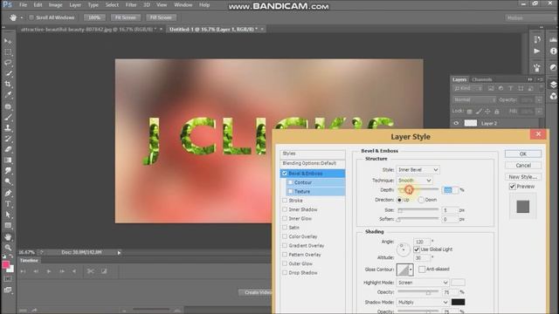The image size is (559, 314).
Task: Select the Brush tool
Action: 8,117
